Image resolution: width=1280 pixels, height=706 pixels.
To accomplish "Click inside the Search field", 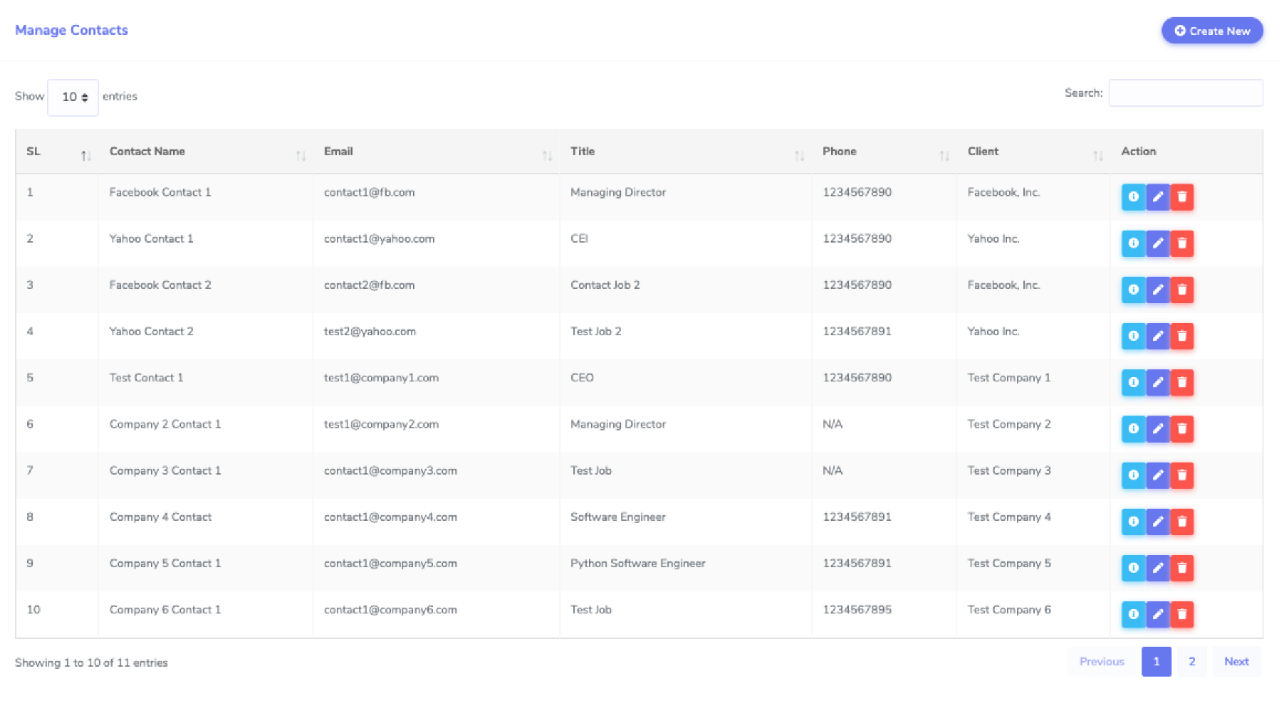I will point(1185,93).
